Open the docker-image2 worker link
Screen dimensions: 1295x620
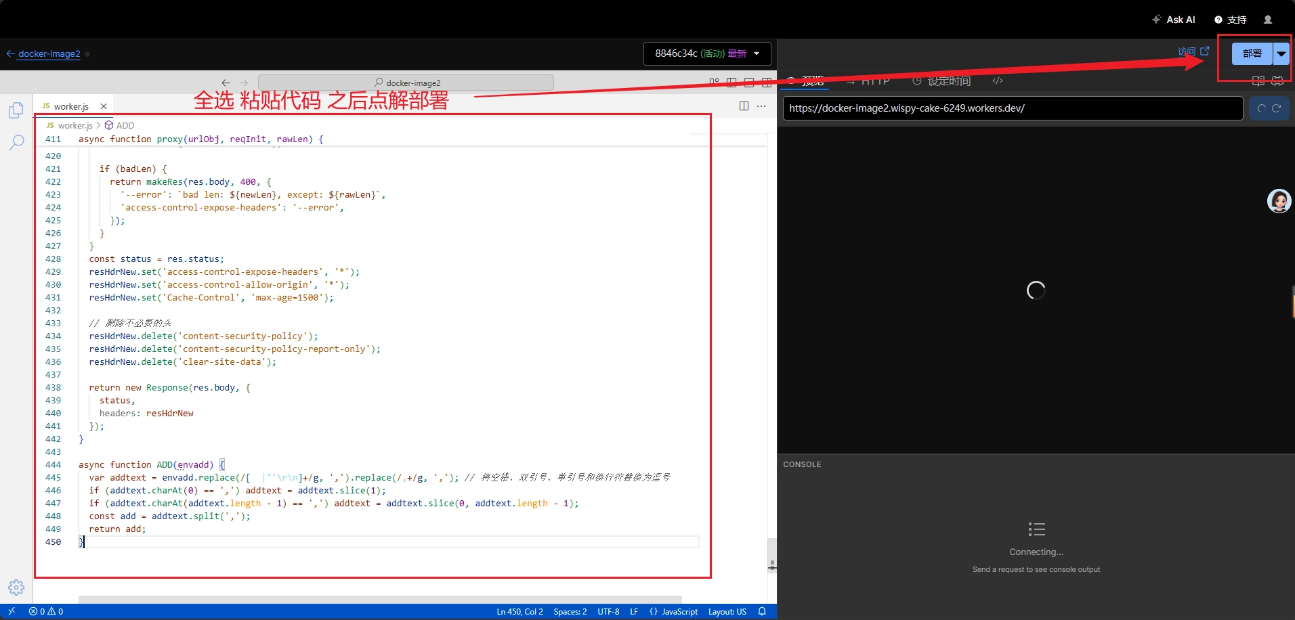coord(49,53)
